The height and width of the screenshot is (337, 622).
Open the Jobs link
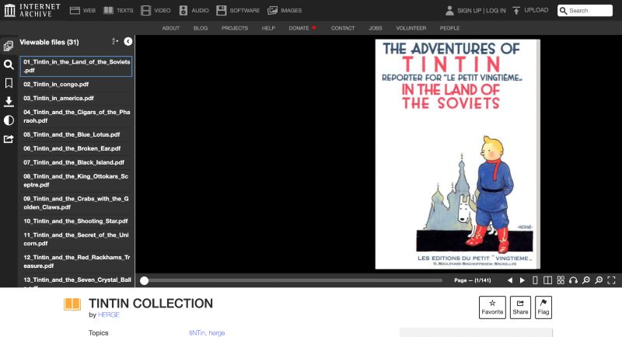pos(376,28)
